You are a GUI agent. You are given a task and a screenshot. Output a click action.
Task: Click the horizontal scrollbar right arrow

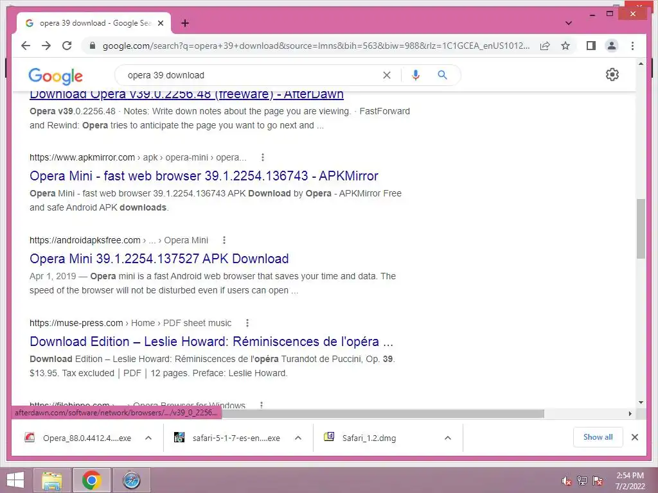tap(630, 414)
